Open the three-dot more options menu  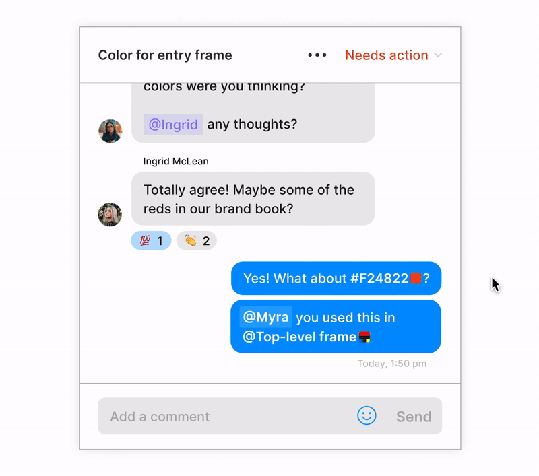317,55
